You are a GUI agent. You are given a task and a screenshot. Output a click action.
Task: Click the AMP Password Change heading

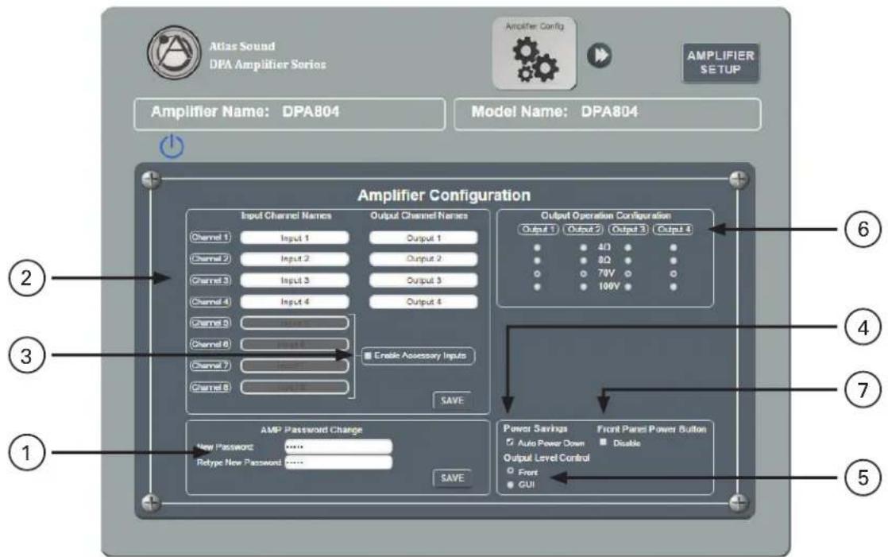point(311,430)
